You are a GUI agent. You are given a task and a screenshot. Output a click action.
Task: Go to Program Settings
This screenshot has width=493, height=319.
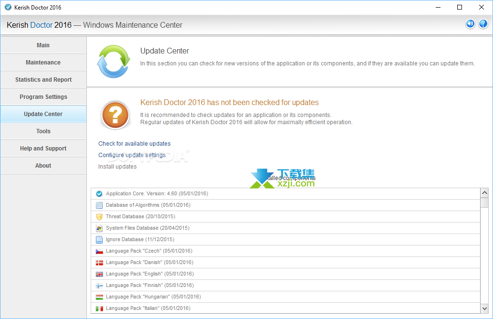click(x=43, y=97)
